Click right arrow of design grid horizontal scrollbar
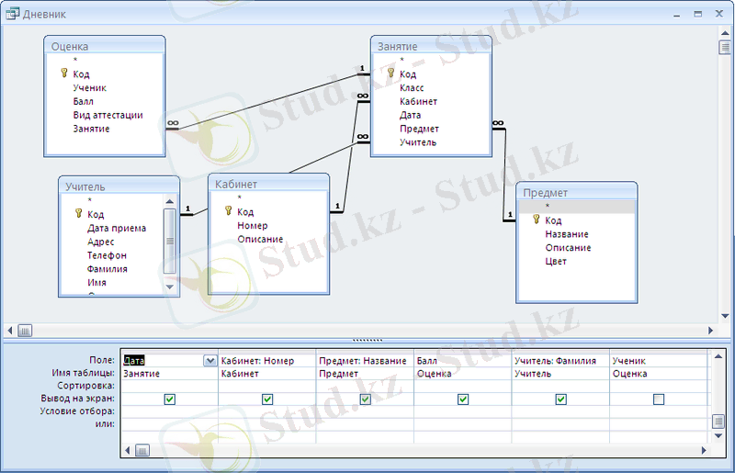735x473 pixels. [x=703, y=451]
